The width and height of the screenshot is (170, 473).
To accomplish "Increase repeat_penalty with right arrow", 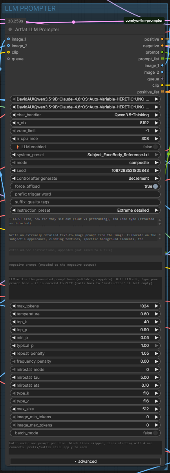I will 157,354.
